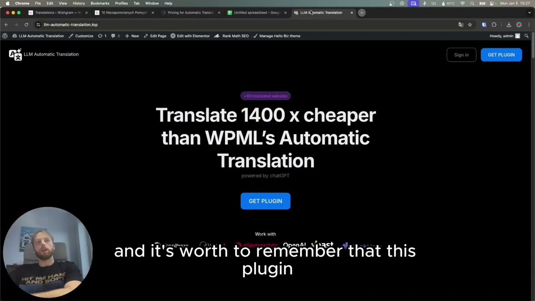The height and width of the screenshot is (301, 535).
Task: Click the hero GET PLUGIN button under powered by chatGPT
Action: (x=265, y=201)
